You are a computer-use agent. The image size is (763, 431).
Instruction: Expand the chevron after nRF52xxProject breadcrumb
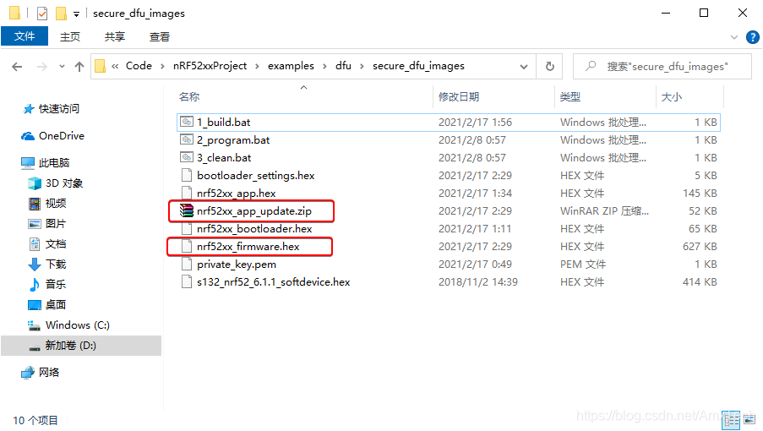258,67
